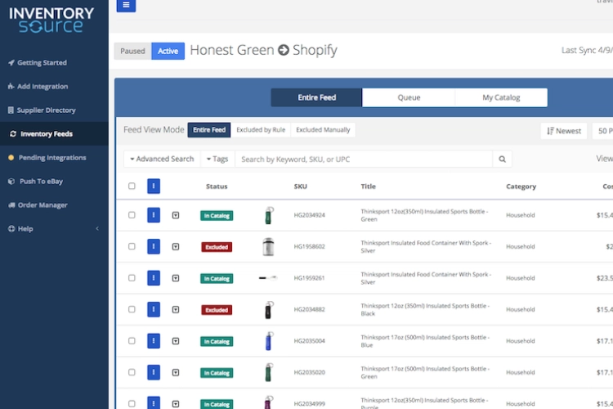Screen dimensions: 613x409
Task: Click the Inventory Feeds sync icon
Action: pos(13,134)
